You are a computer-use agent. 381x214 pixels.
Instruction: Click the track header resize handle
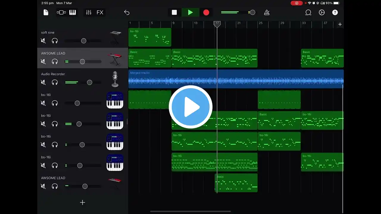click(127, 121)
